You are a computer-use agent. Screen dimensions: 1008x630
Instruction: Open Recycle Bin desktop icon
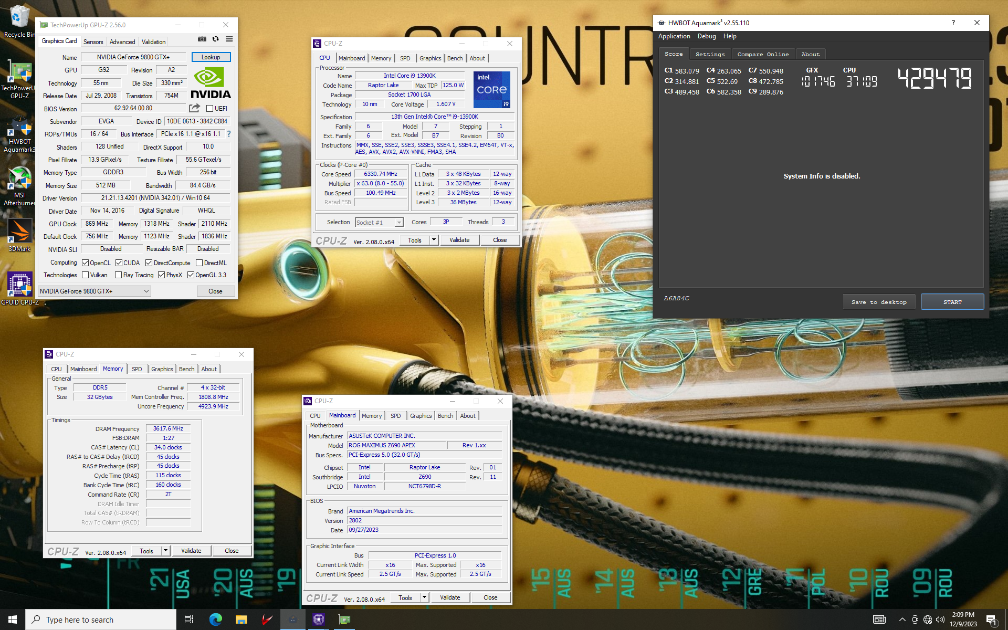point(19,21)
